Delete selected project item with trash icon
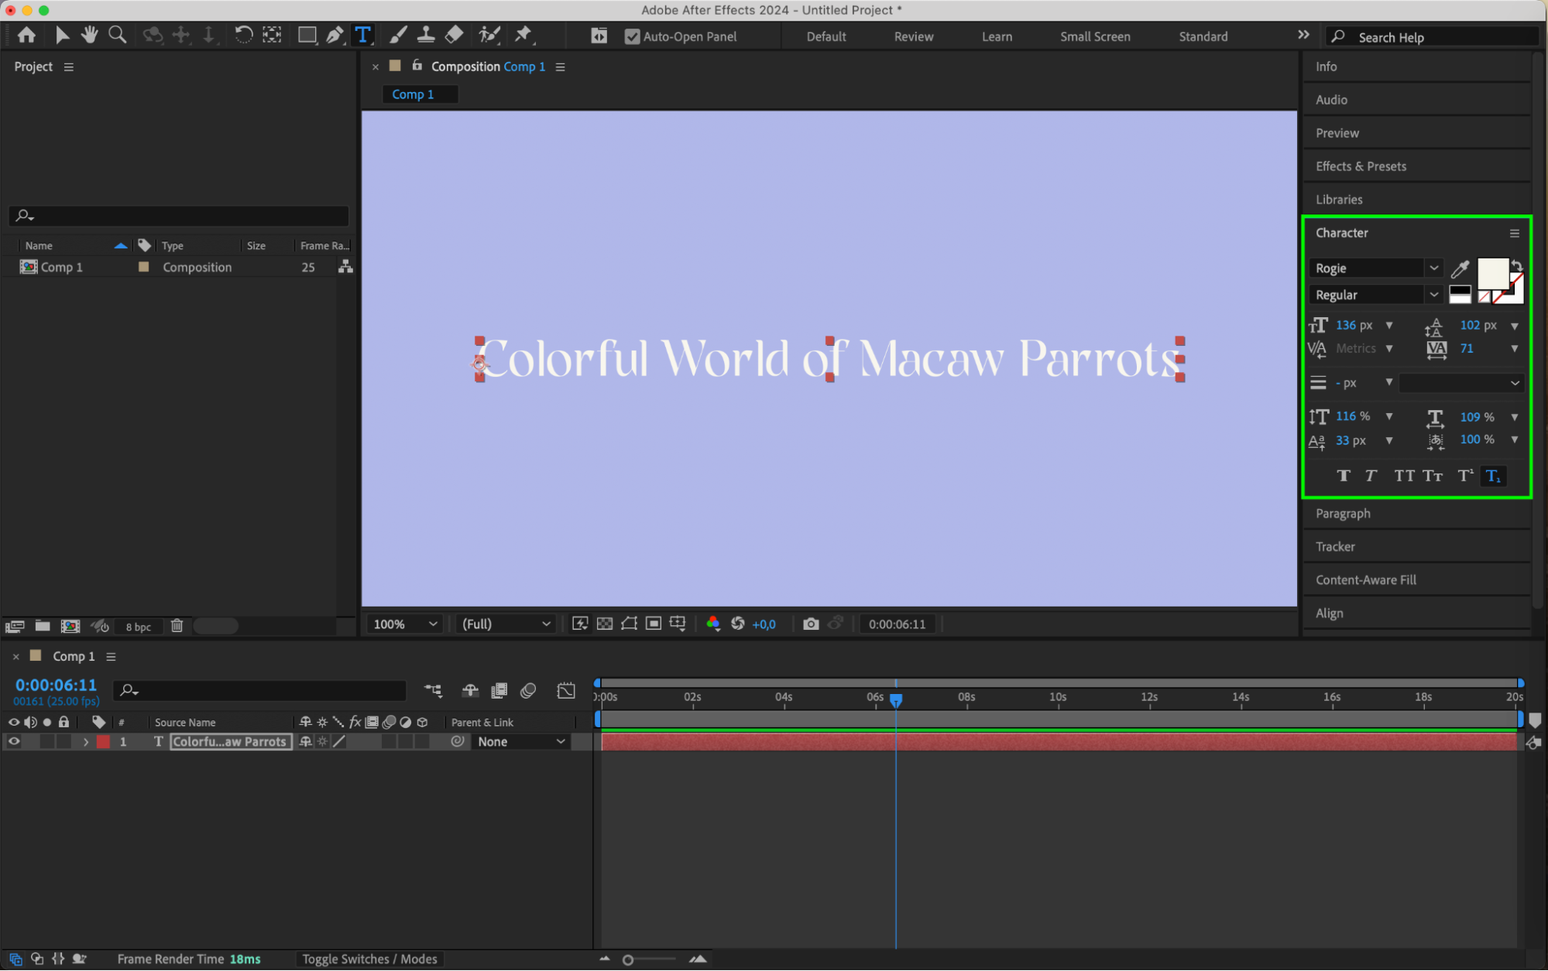Viewport: 1548px width, 971px height. tap(177, 626)
